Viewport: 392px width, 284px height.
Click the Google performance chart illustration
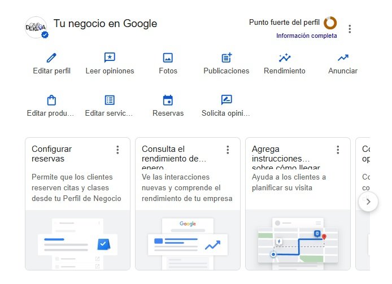click(x=188, y=240)
